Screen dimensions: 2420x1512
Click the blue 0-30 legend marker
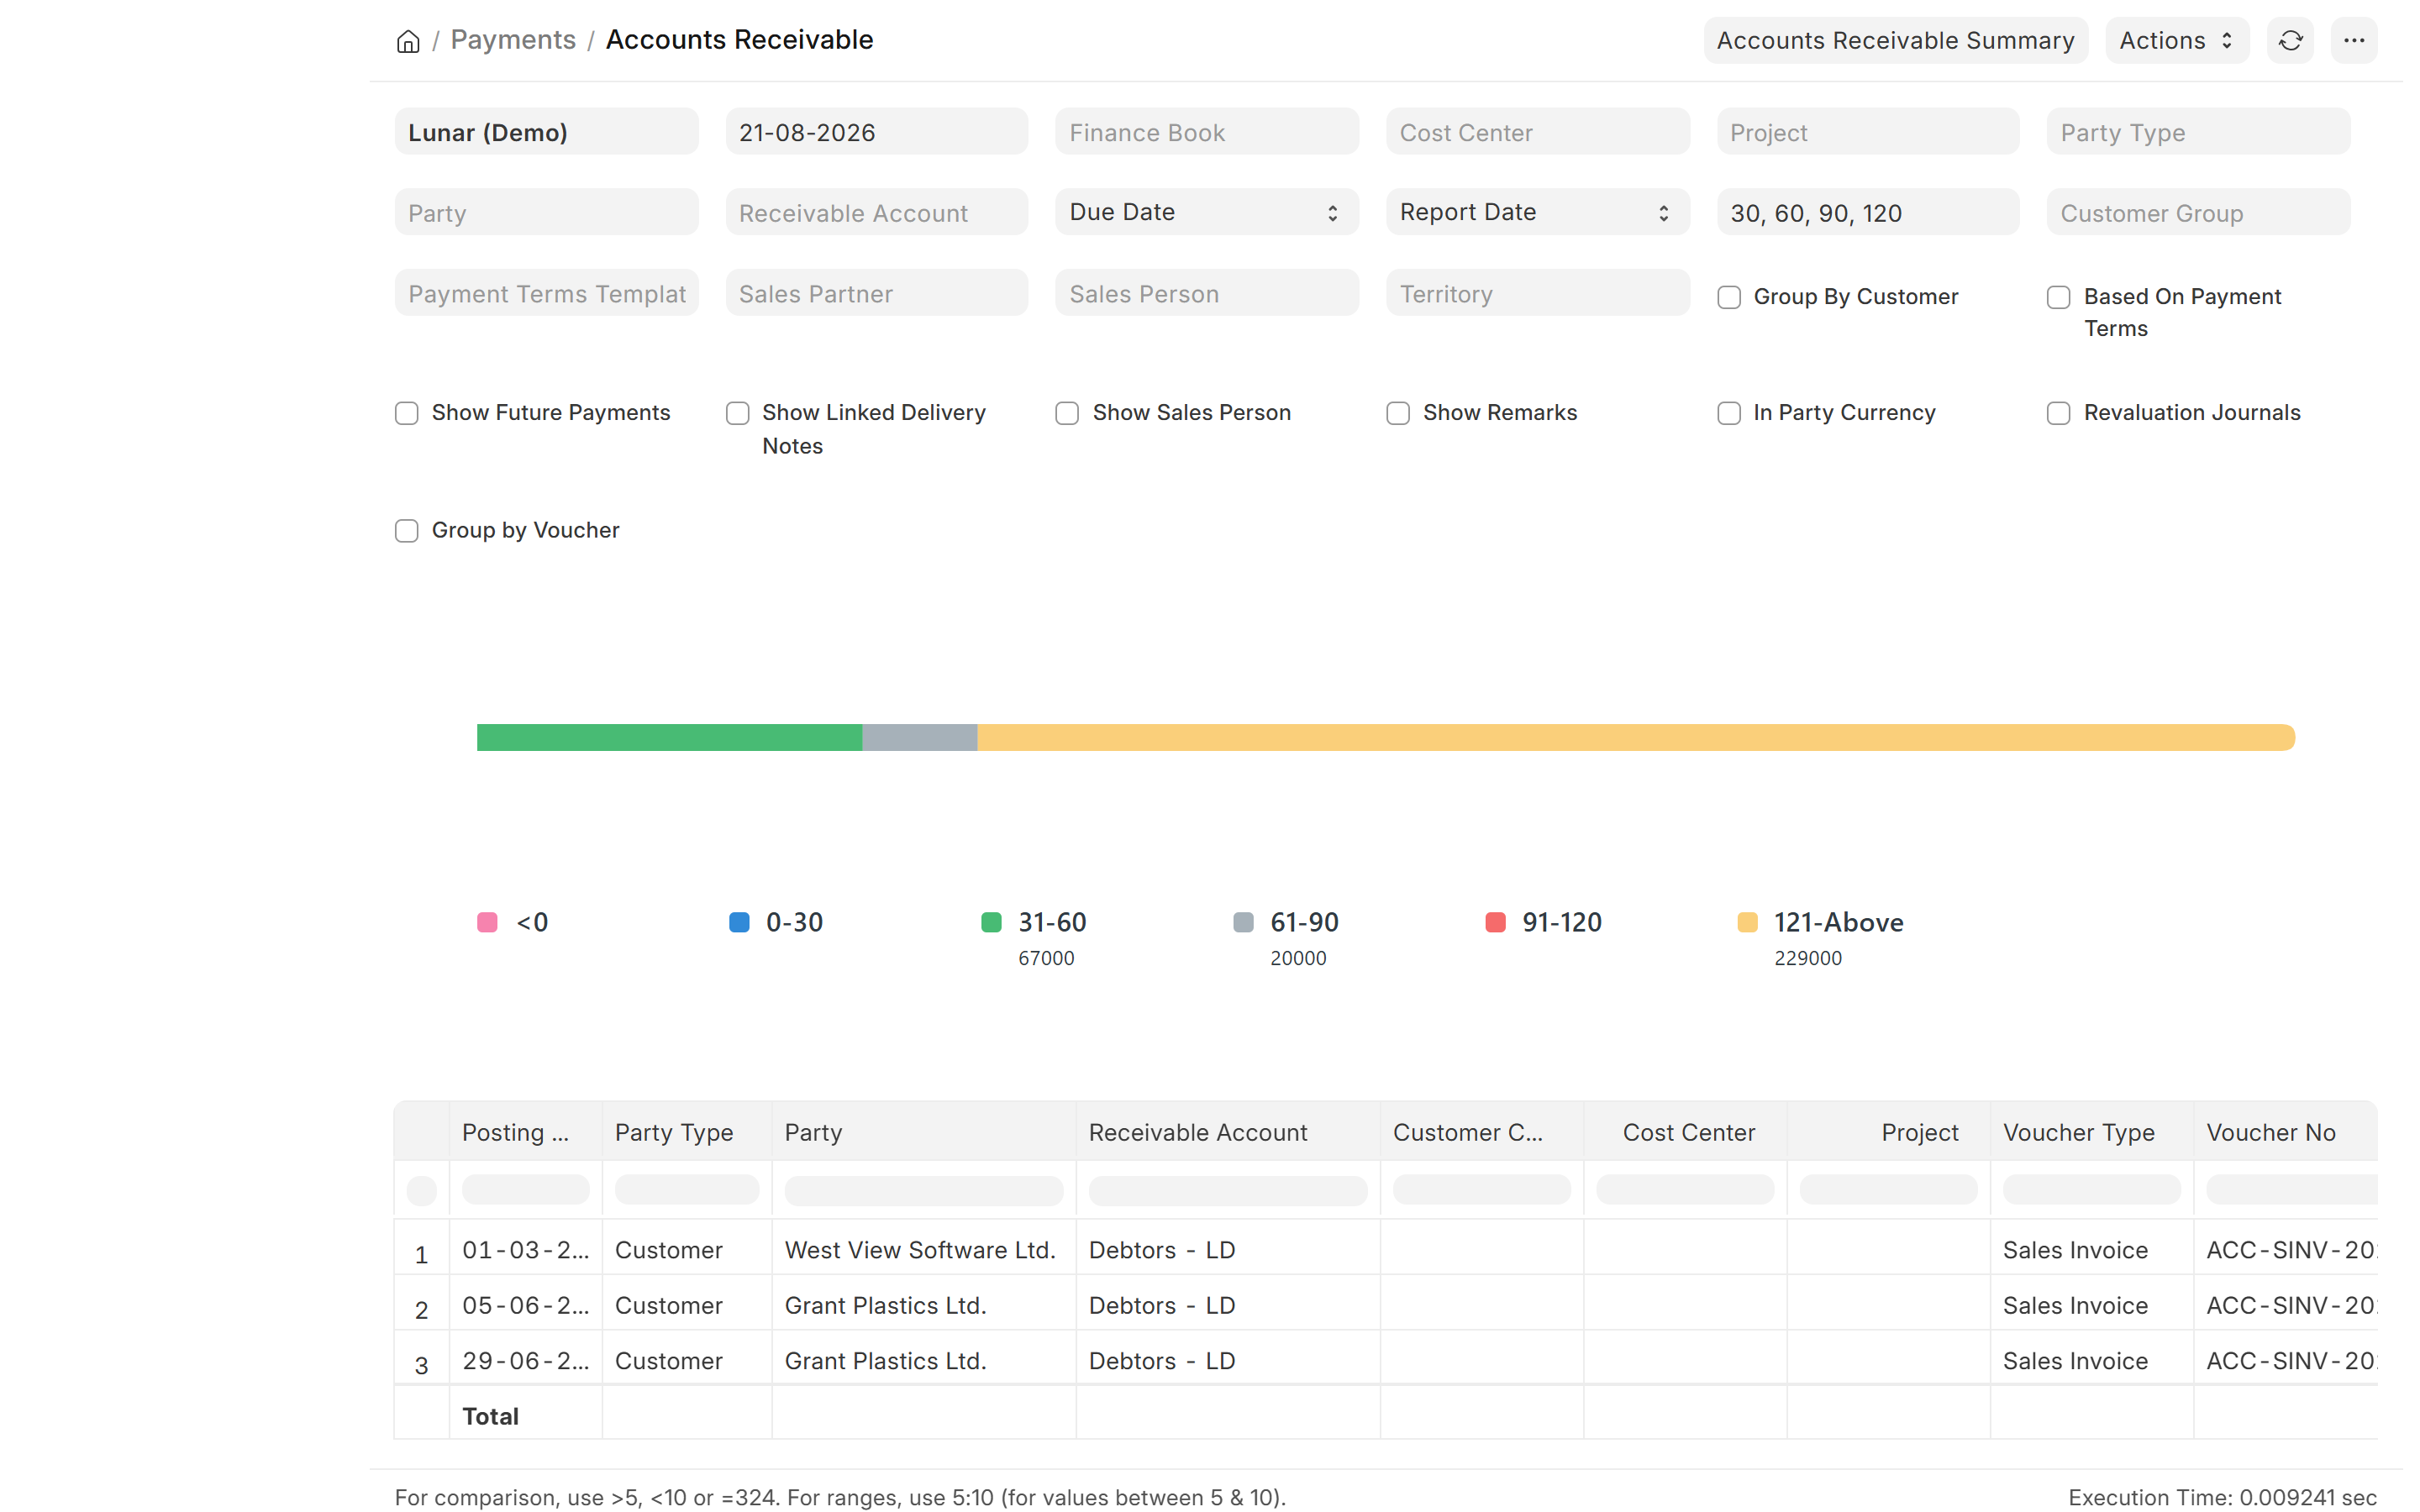[x=739, y=922]
